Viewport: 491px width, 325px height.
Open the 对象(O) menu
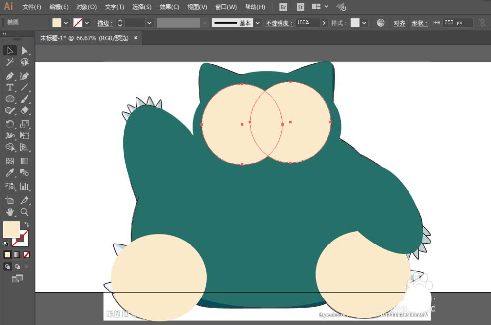[86, 7]
